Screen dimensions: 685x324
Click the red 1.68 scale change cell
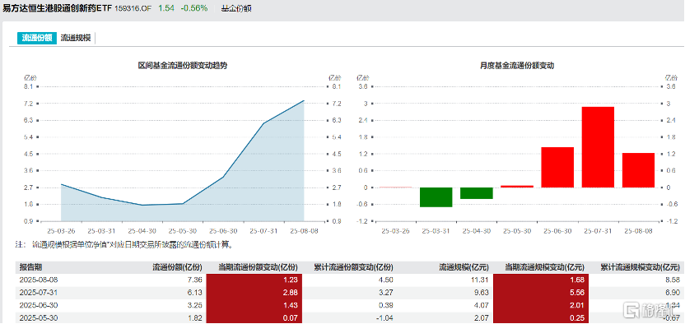[x=541, y=280]
